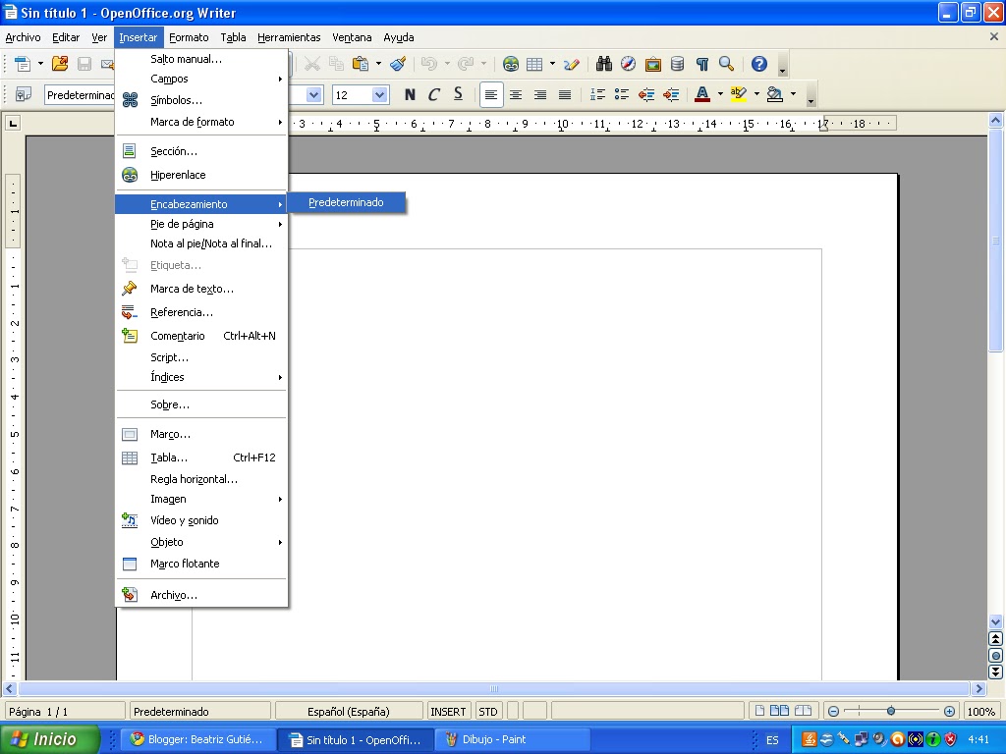
Task: Toggle Italic C formatting button
Action: pos(434,95)
